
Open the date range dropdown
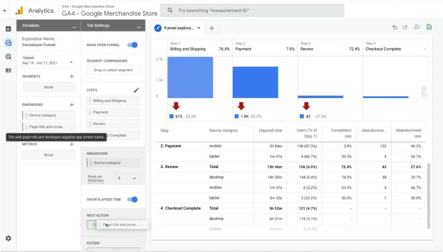[x=71, y=62]
